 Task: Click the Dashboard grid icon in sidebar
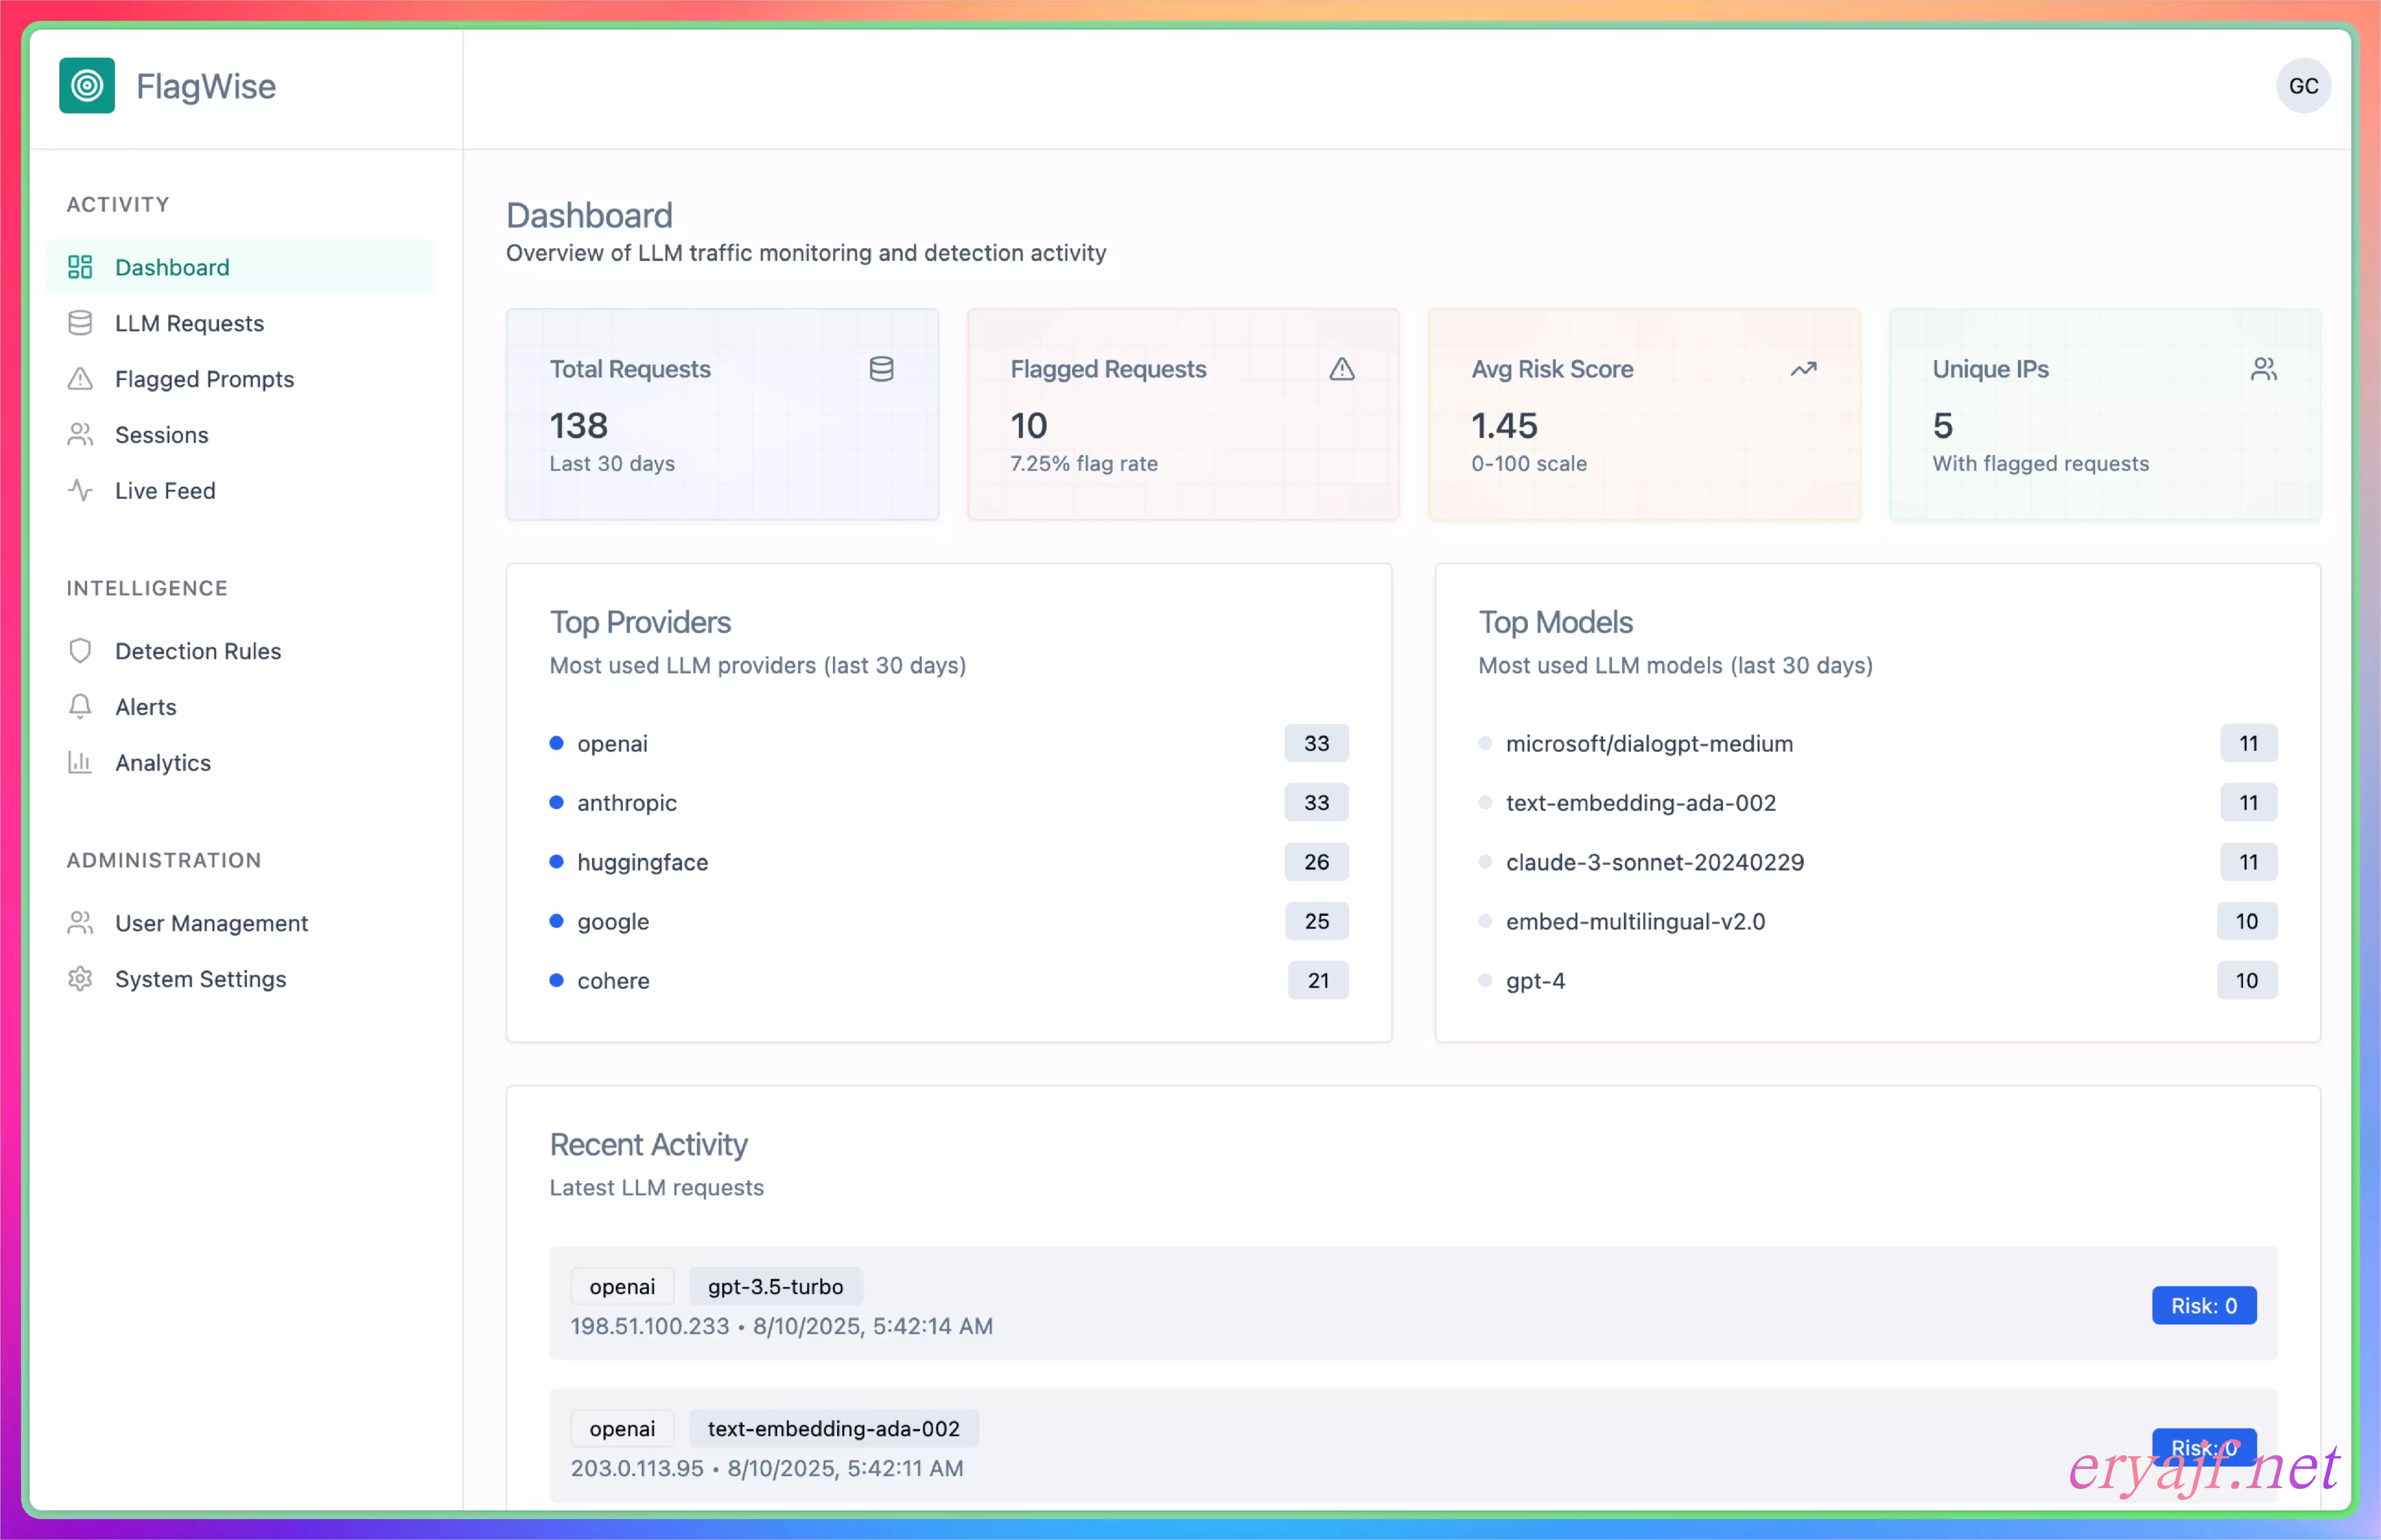[x=80, y=267]
